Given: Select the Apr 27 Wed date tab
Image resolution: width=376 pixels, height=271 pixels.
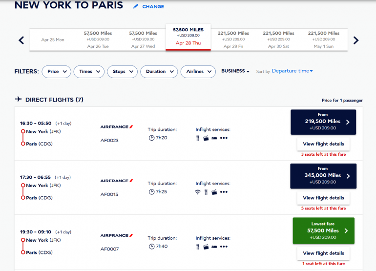Looking at the screenshot, I should click(143, 40).
